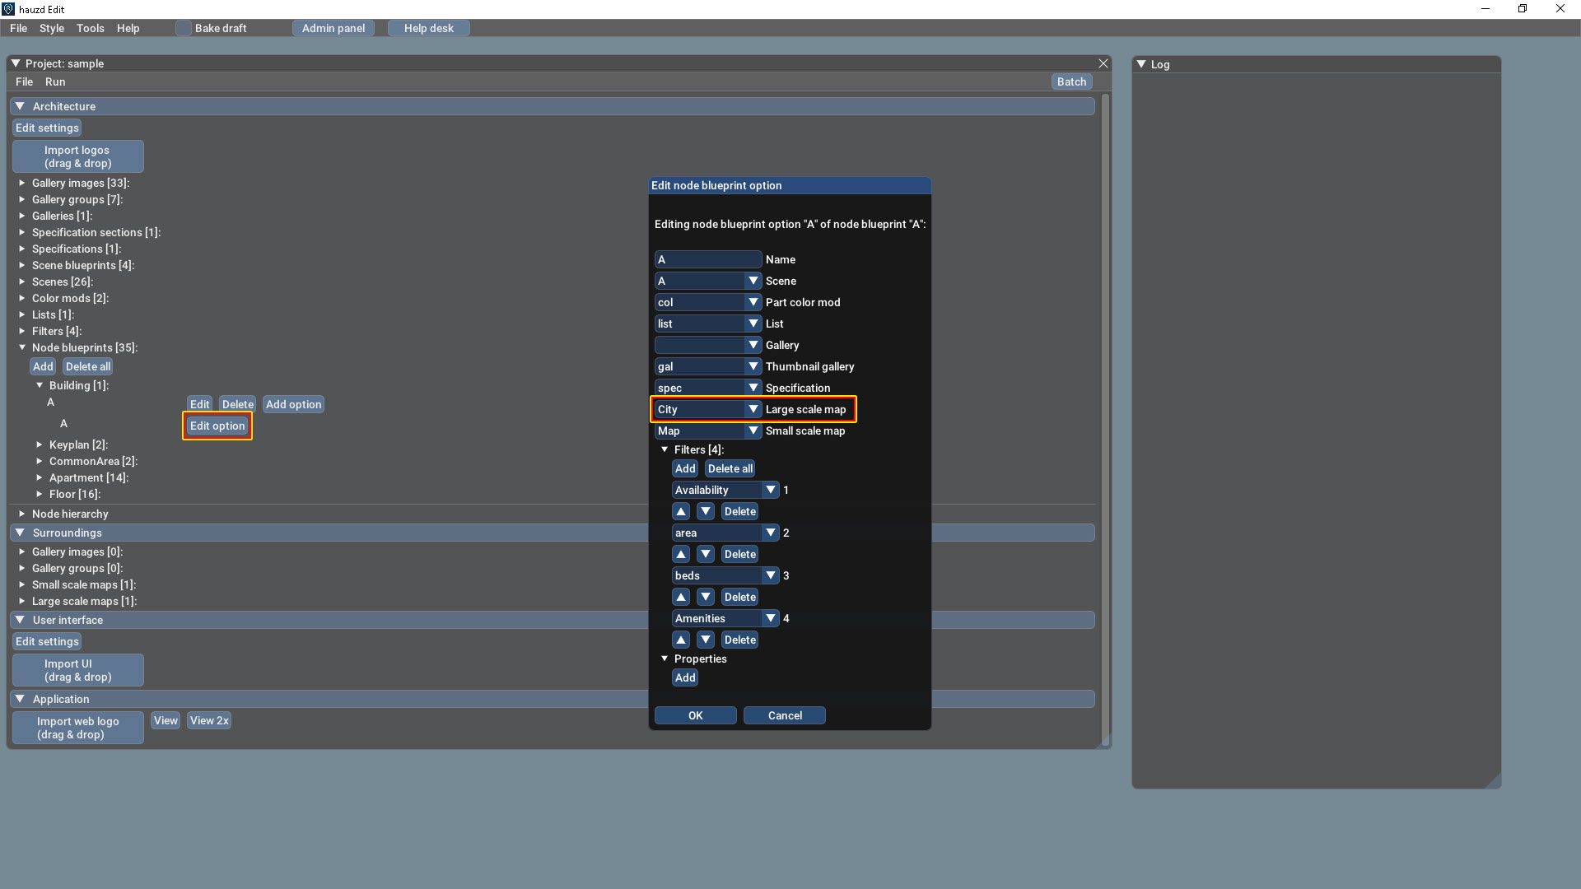This screenshot has width=1581, height=889.
Task: Open the project Run menu
Action: point(54,81)
